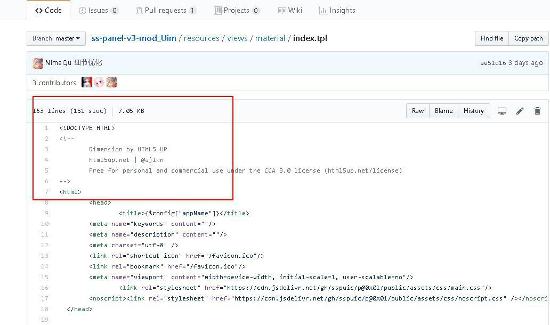The image size is (550, 325).
Task: Click the Insights graph icon
Action: coord(323,10)
